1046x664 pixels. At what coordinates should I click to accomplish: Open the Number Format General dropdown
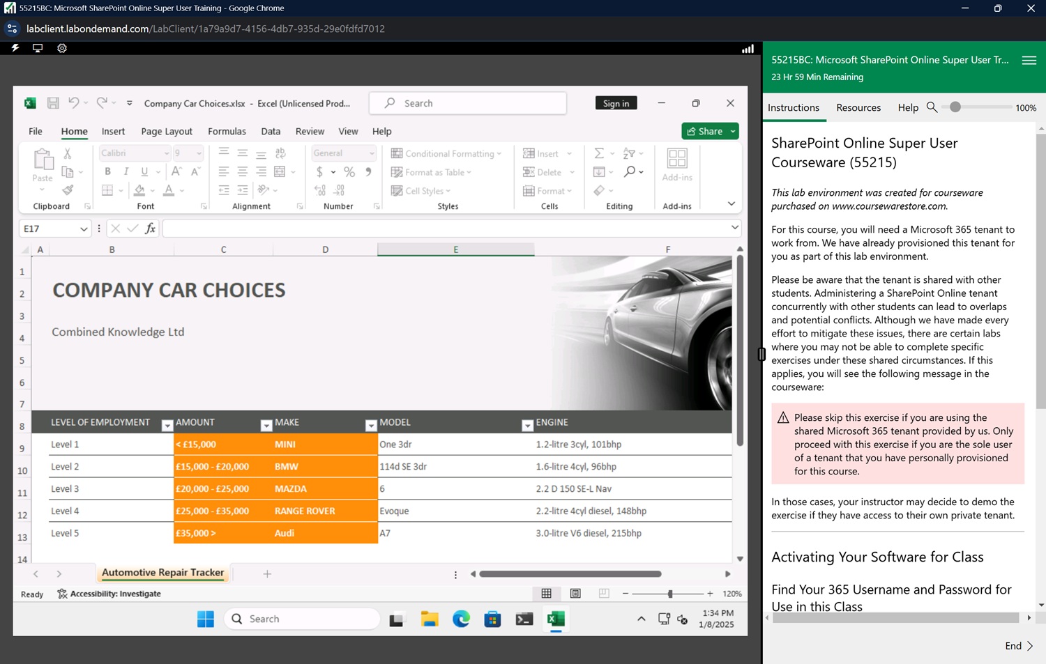tap(372, 153)
